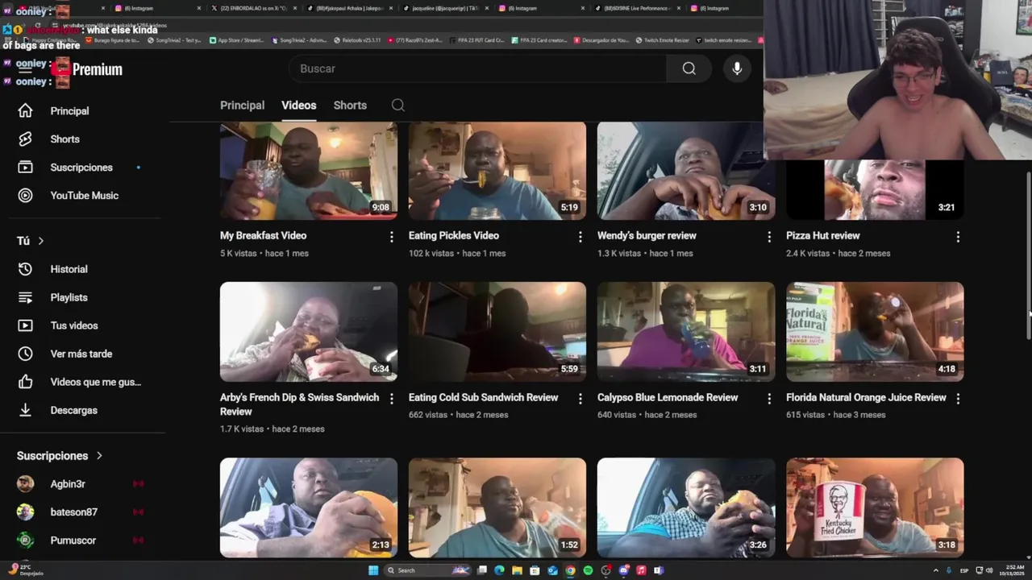Open options menu for Eating Cold Sub Sandwich Review
1032x580 pixels.
(580, 399)
